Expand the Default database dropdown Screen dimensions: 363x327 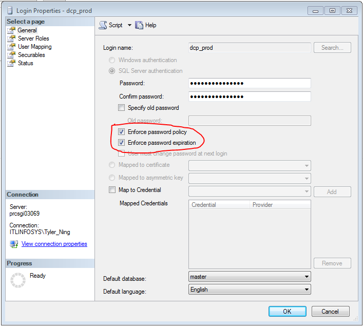tap(307, 277)
